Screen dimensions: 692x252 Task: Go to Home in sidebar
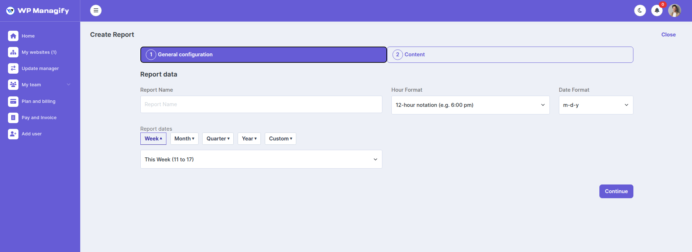pyautogui.click(x=28, y=36)
